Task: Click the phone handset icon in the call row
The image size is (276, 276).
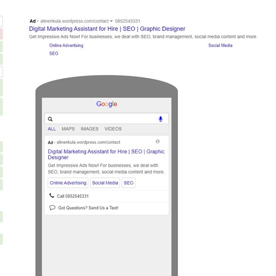Action: click(x=51, y=196)
